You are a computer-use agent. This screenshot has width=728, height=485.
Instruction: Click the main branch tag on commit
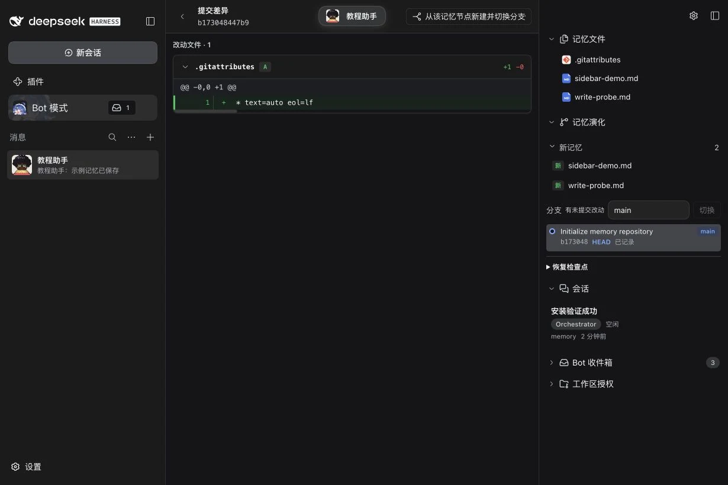[708, 231]
